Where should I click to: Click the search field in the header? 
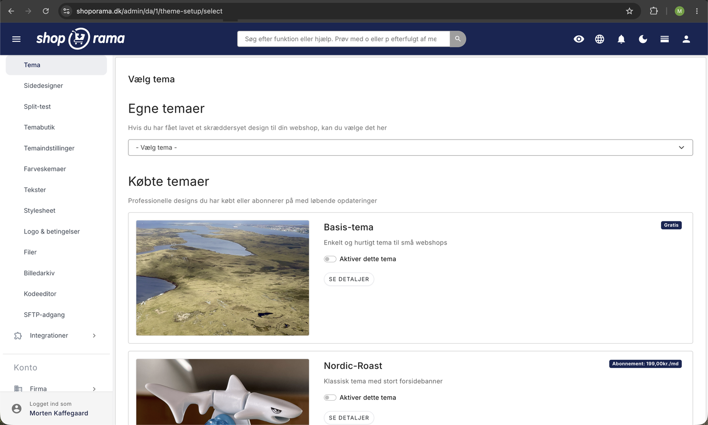coord(343,39)
